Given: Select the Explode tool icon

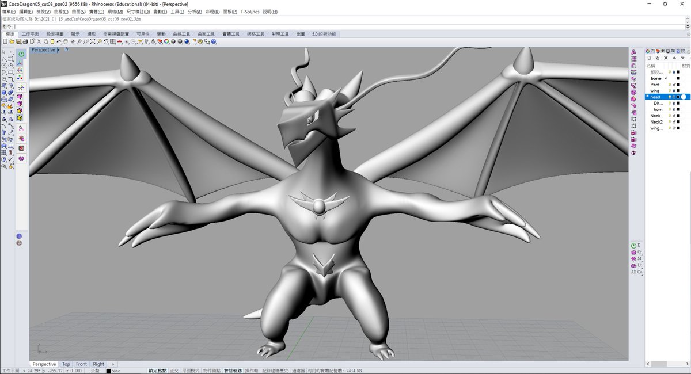Looking at the screenshot, I should click(10, 106).
